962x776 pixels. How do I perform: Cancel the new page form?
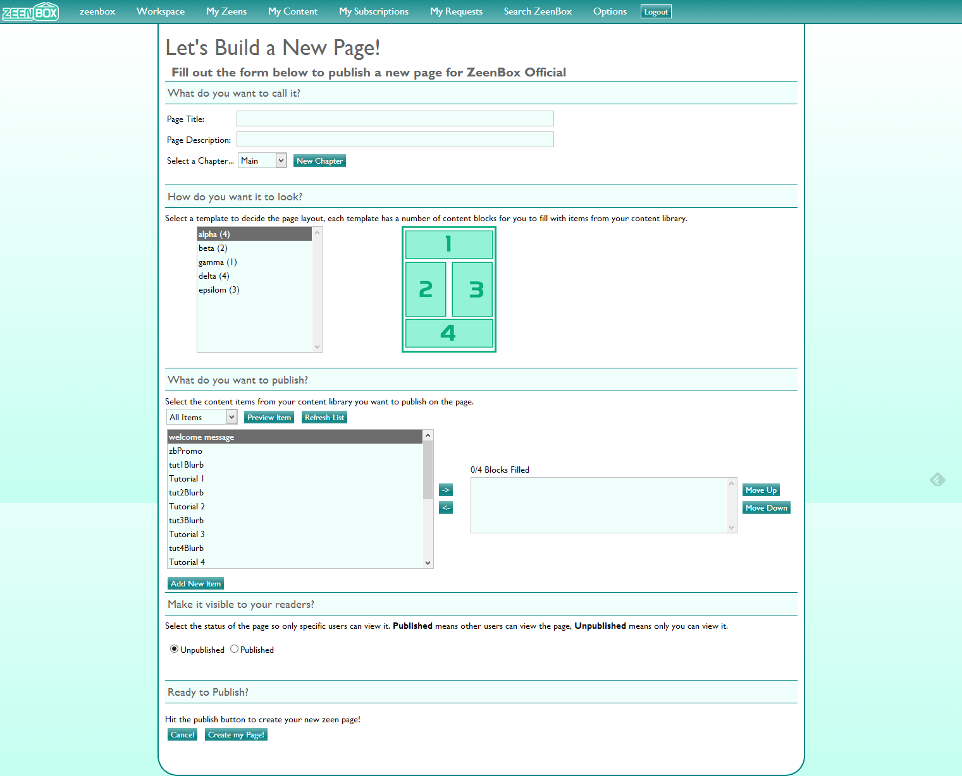click(182, 734)
